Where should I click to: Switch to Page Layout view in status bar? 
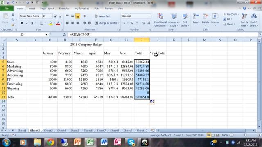tap(213, 135)
